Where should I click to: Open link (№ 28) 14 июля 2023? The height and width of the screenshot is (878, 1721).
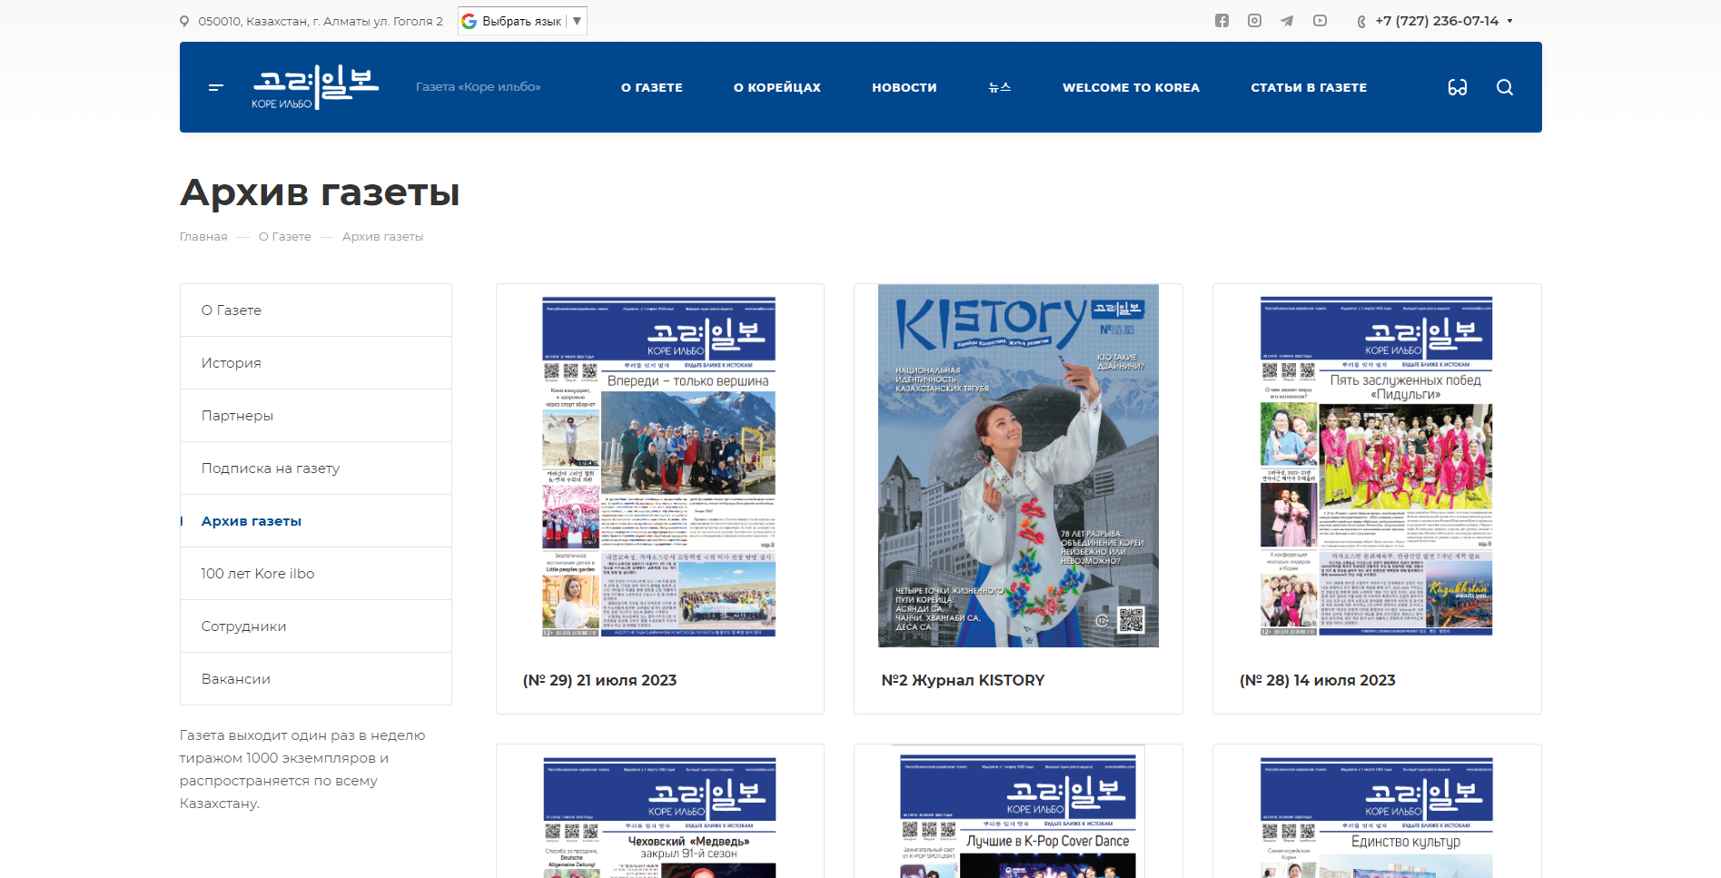tap(1317, 681)
